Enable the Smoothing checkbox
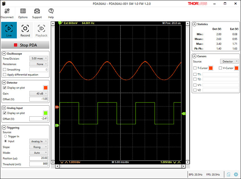This screenshot has height=179, width=241. tap(4, 70)
